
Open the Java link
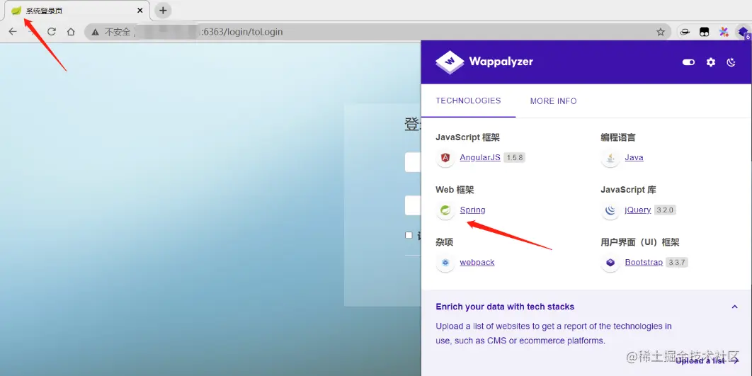(x=634, y=157)
